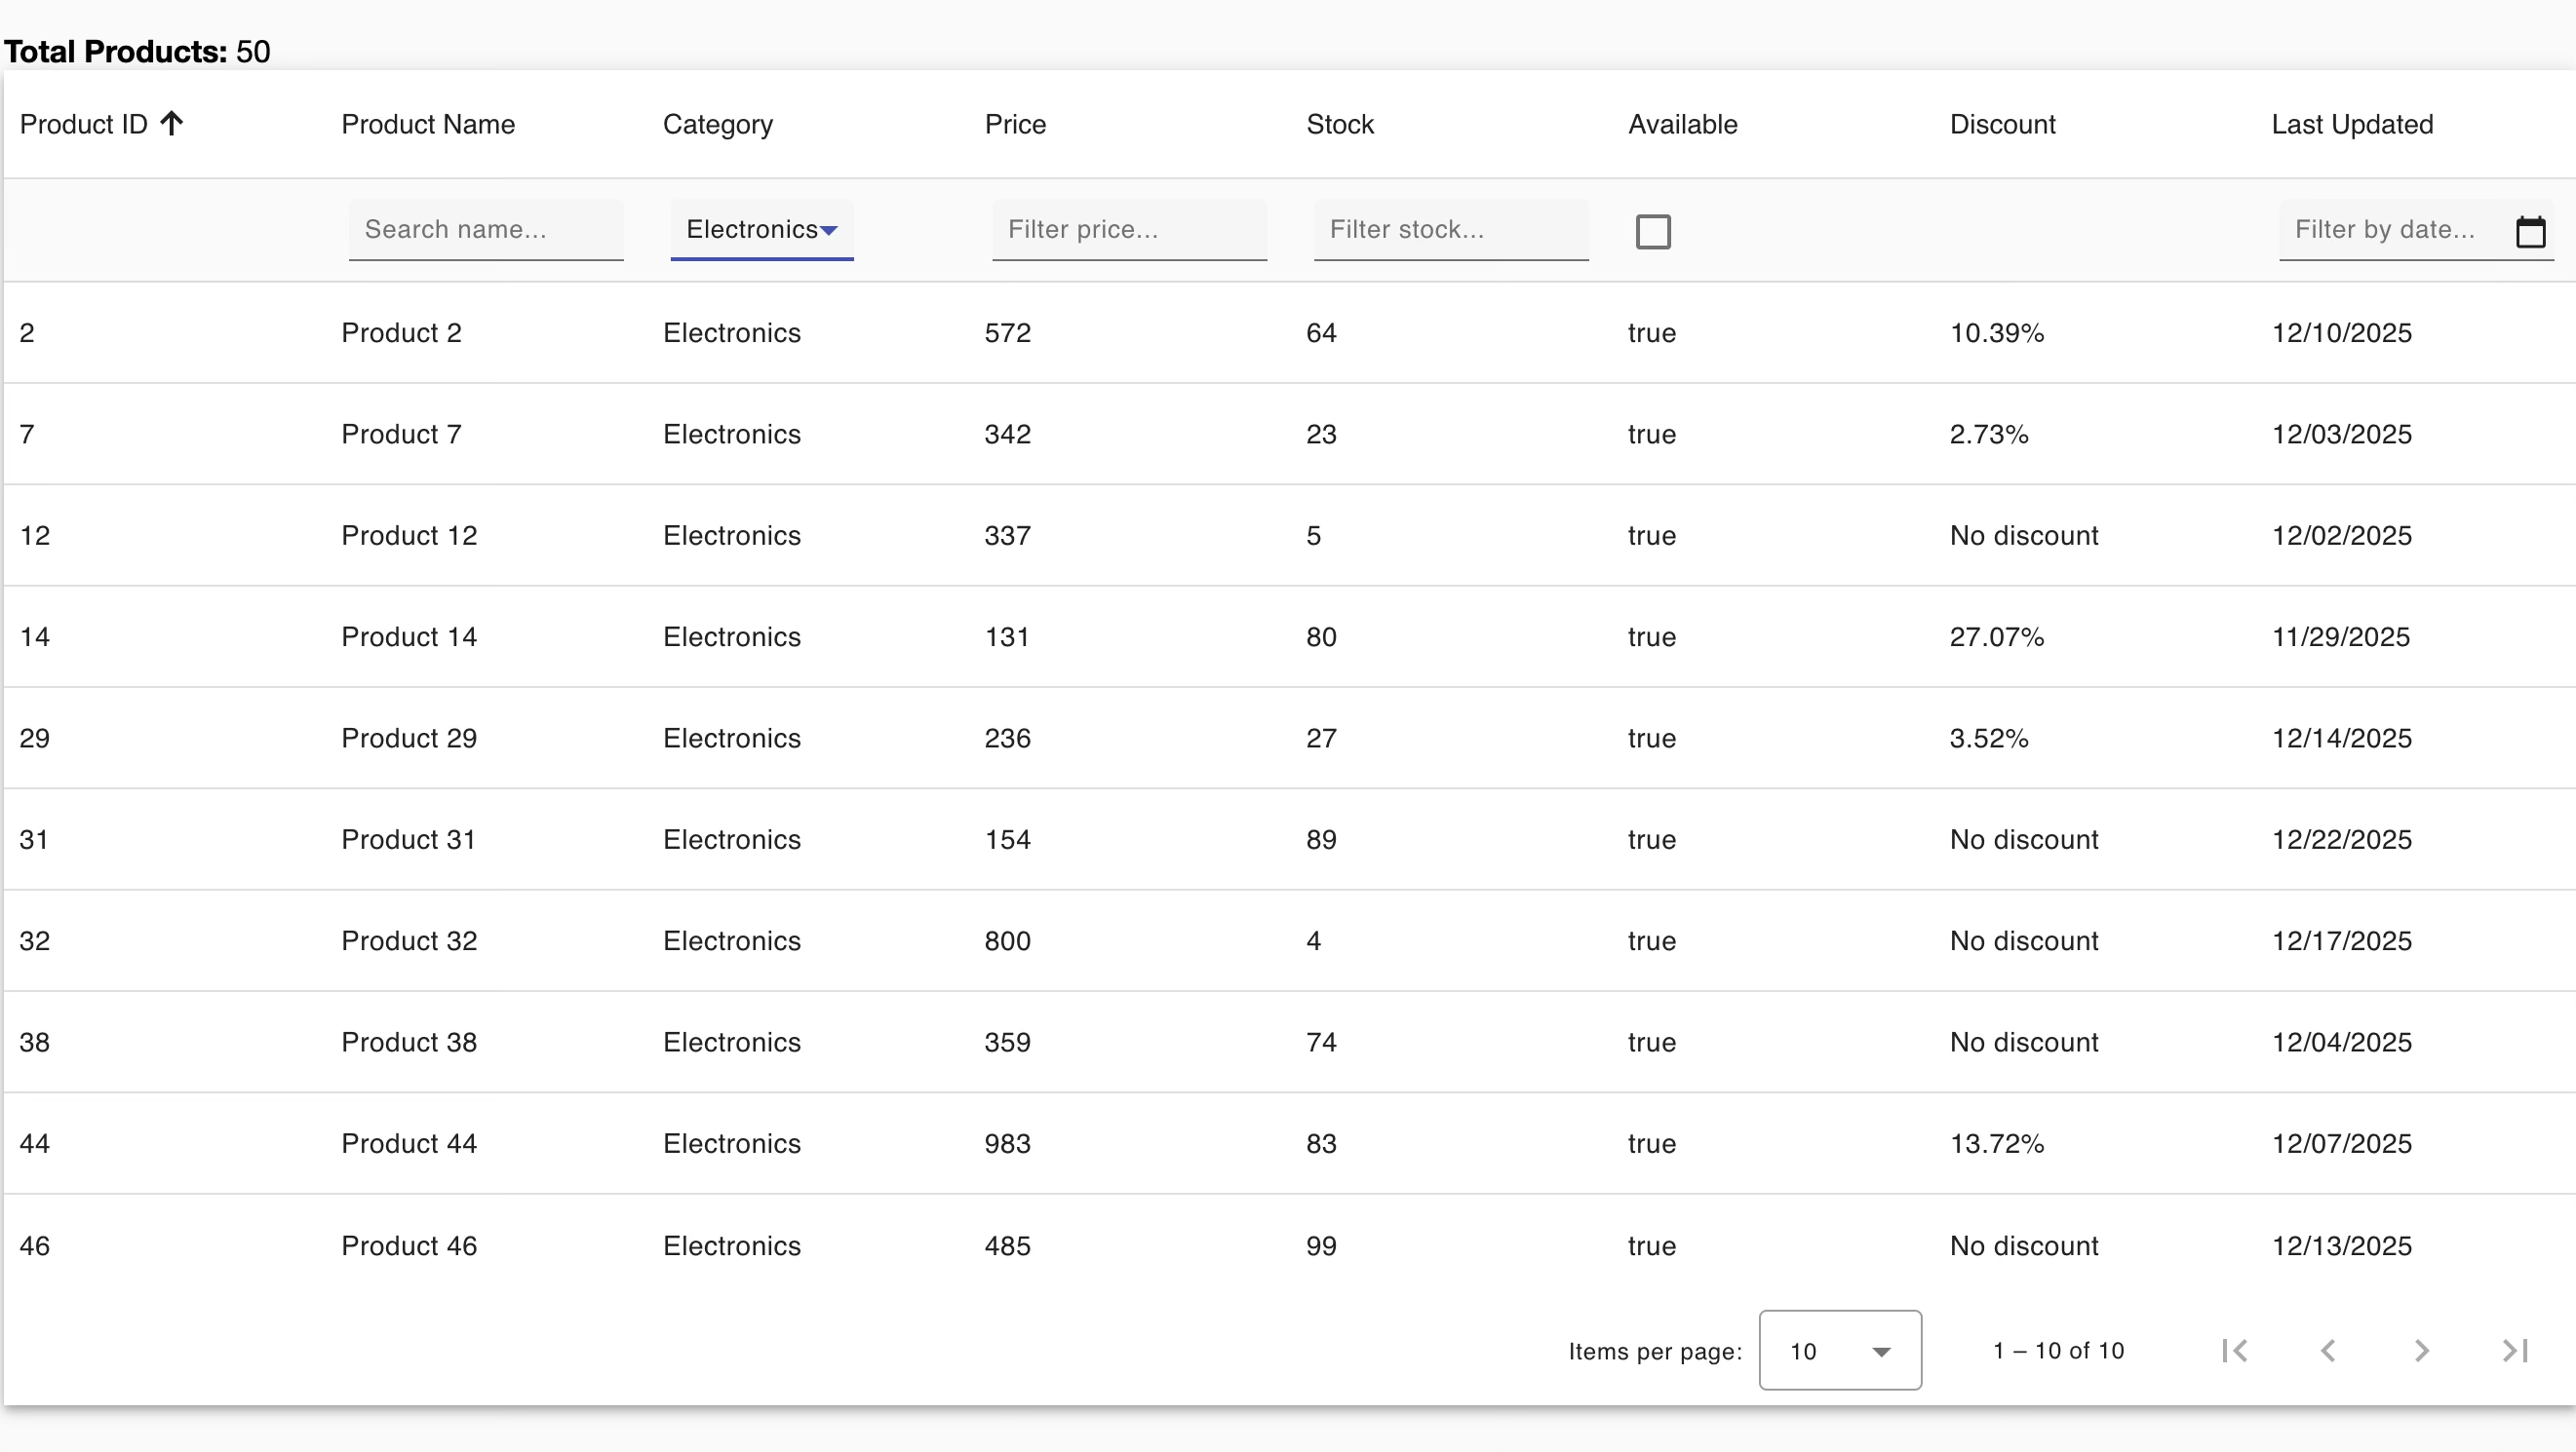Open the Electronics category filter dropdown
Screen dimensions: 2576x1452
coord(761,230)
